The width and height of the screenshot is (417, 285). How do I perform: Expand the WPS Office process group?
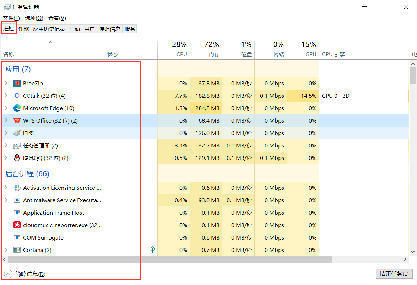[x=6, y=120]
